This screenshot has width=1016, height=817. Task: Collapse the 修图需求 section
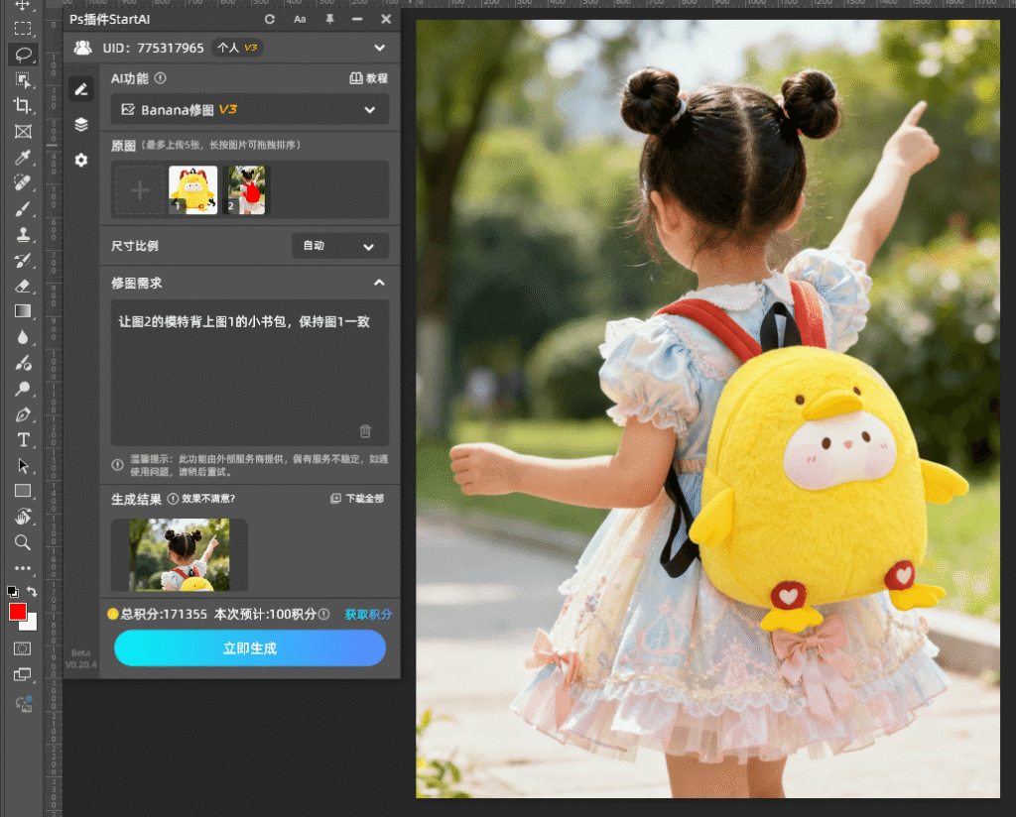coord(378,284)
